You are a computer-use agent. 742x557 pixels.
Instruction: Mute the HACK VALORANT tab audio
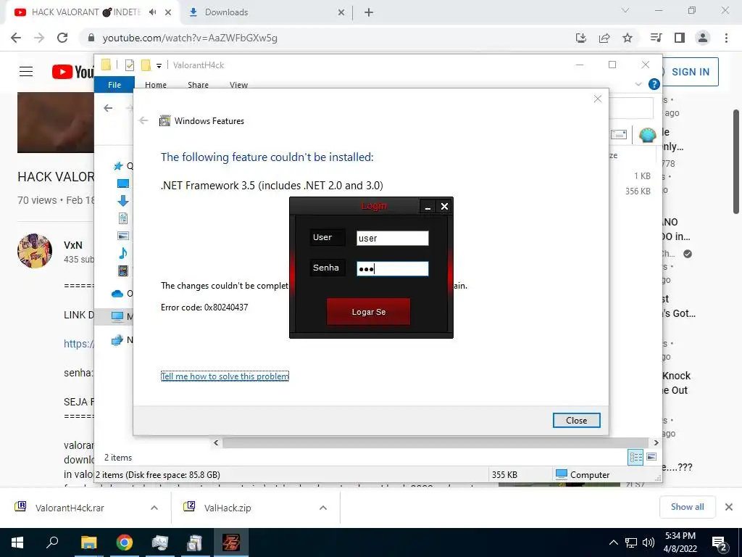(152, 12)
